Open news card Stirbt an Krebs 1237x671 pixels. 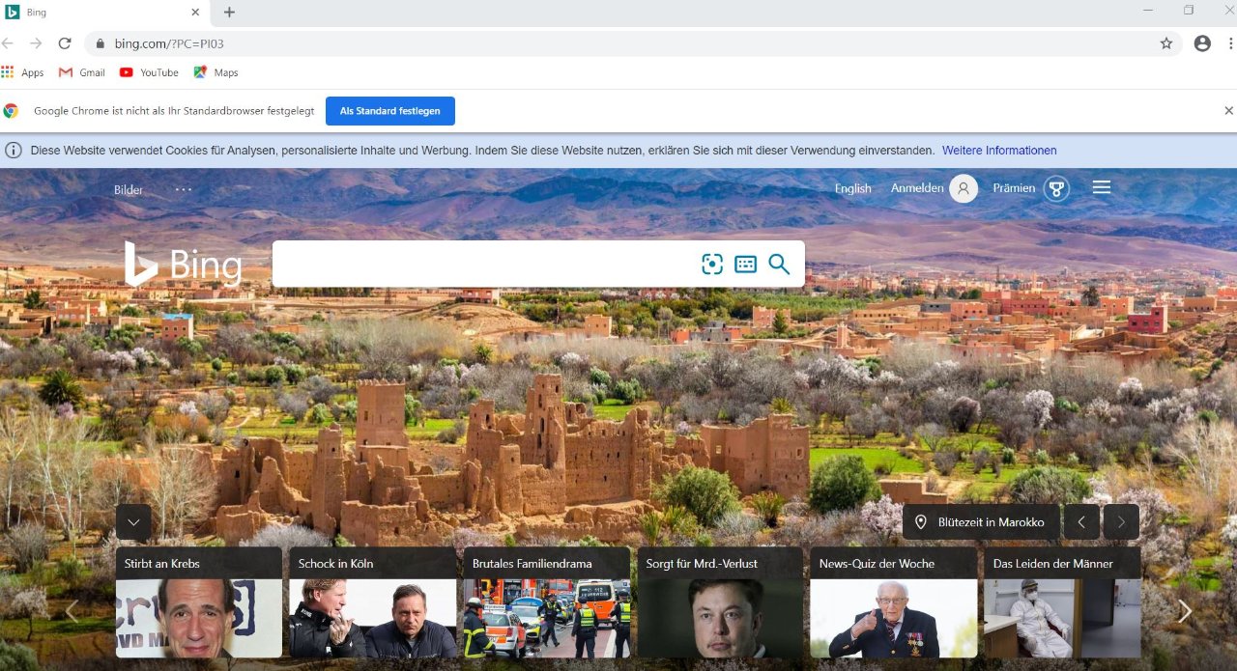[199, 602]
